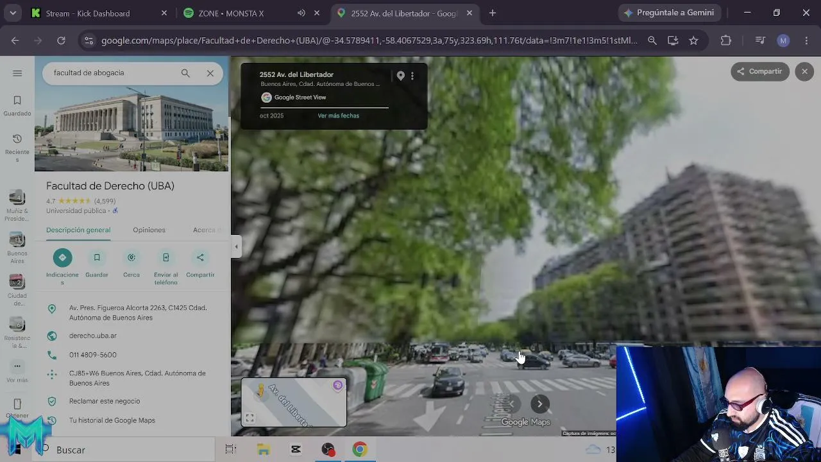Image resolution: width=821 pixels, height=462 pixels.
Task: Click the search magnifier in Maps
Action: [185, 73]
